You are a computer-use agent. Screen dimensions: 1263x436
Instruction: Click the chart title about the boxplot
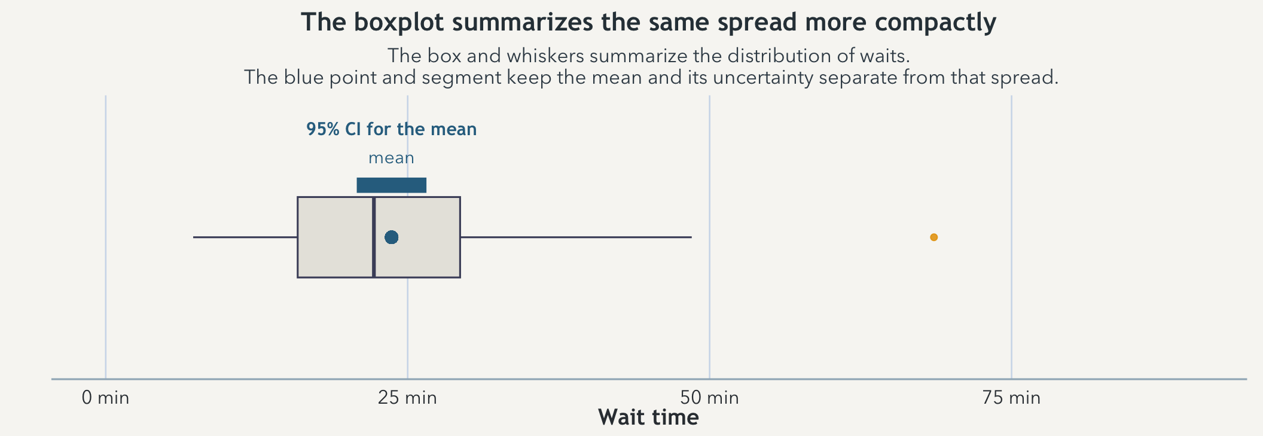click(648, 23)
